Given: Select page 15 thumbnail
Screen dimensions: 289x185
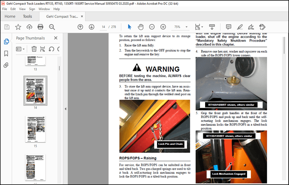Looking at the screenshot, I should 35,129.
